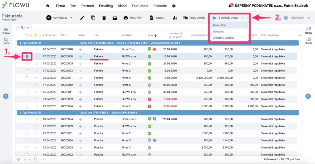Open the Z dokladu vystav dropdown
This screenshot has width=315, height=164.
coord(228,18)
